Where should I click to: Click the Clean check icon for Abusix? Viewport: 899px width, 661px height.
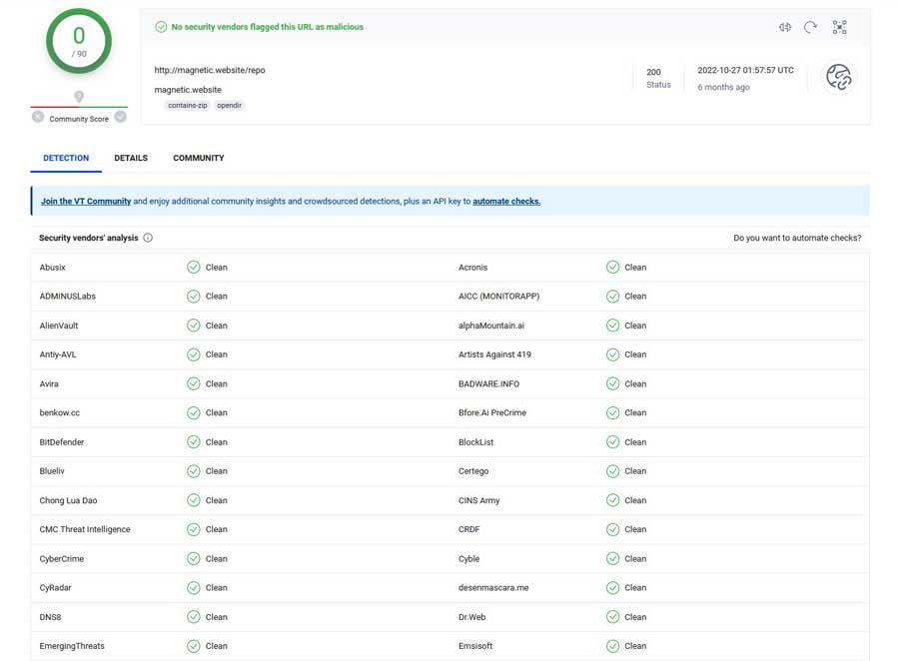[194, 268]
